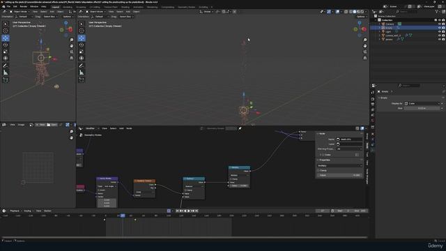Image resolution: width=446 pixels, height=251 pixels.
Task: Adjust the Size field of Empty
Action: 422,109
